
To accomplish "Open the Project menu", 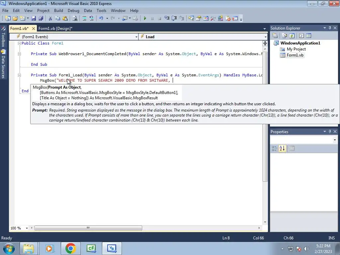I will pos(43,10).
